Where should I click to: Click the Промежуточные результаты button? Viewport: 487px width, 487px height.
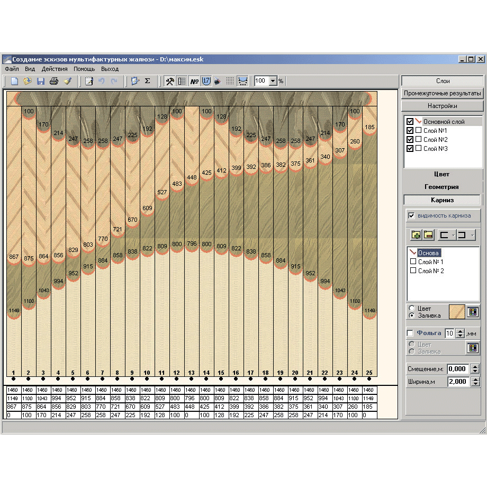(442, 93)
